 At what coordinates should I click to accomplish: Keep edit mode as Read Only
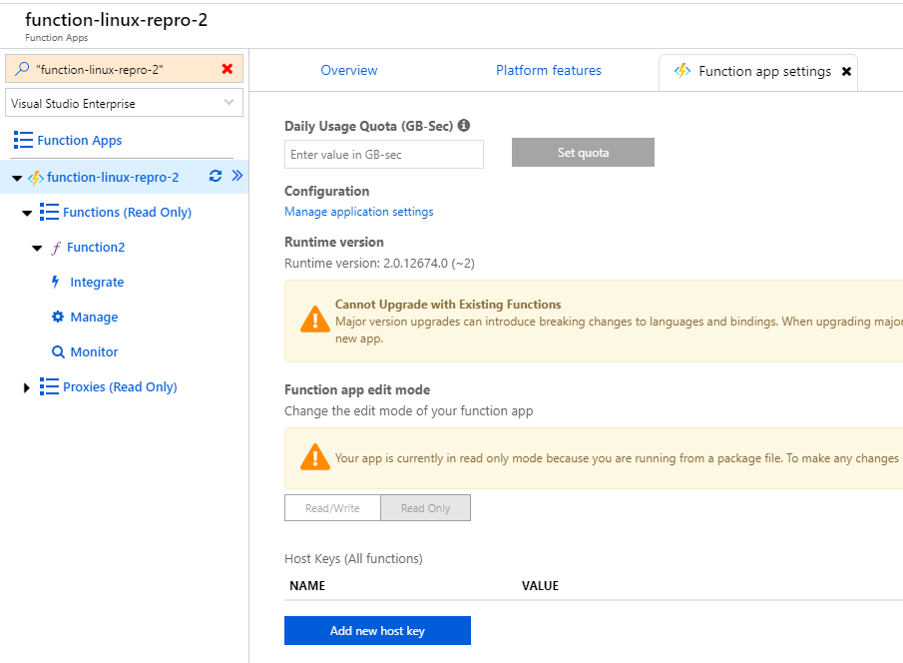tap(425, 507)
